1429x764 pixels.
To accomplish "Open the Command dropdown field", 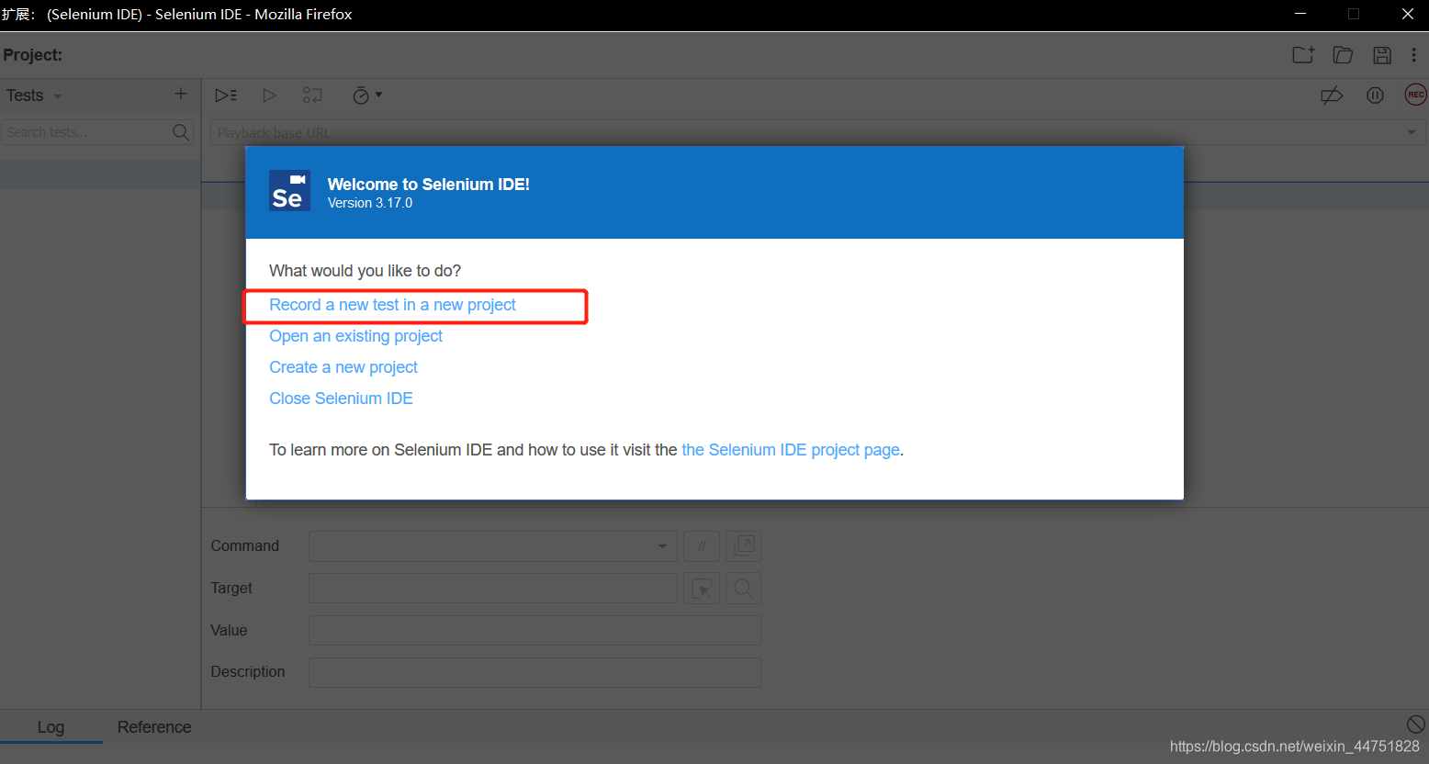I will pos(493,546).
